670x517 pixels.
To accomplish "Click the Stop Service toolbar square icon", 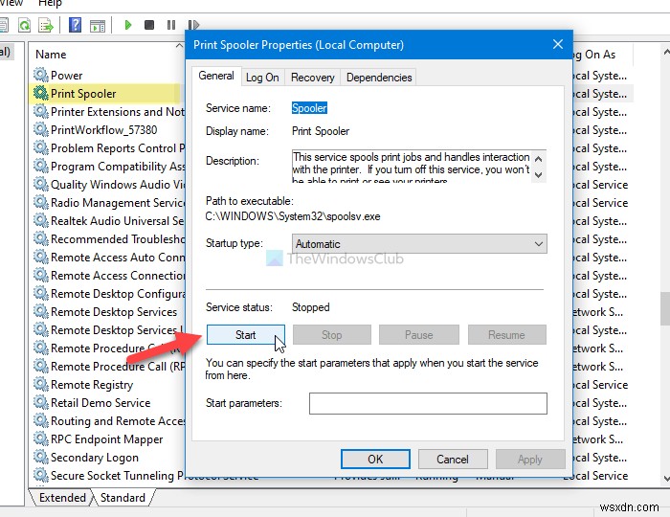I will coord(149,25).
